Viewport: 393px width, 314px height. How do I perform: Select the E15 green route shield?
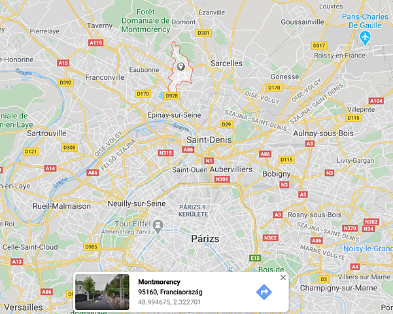(x=255, y=258)
